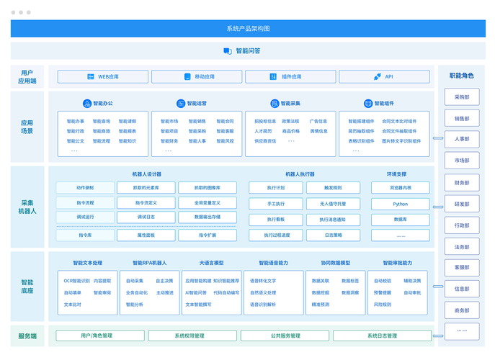Viewport: 495px width, 360px height.
Task: Click the 移动应用 phone icon
Action: coord(187,76)
